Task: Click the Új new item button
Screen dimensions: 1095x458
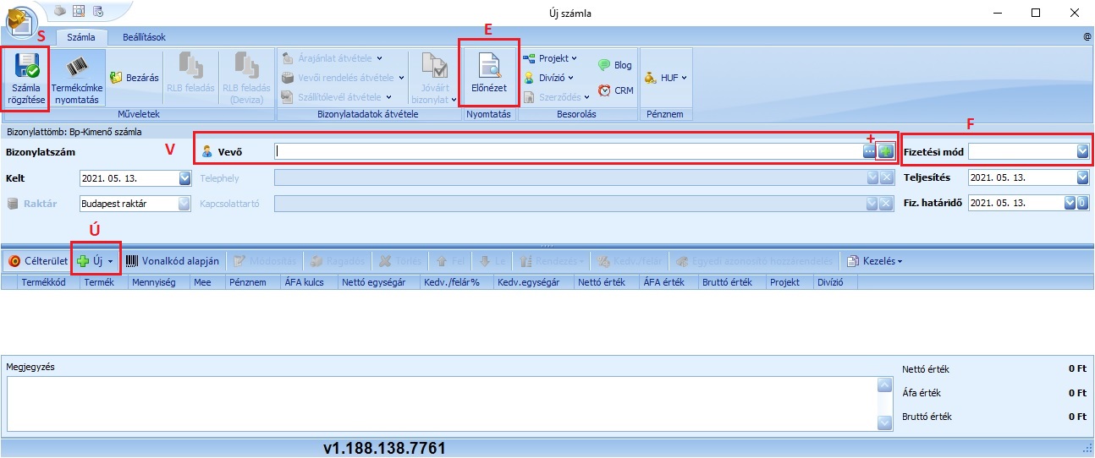Action: [95, 261]
